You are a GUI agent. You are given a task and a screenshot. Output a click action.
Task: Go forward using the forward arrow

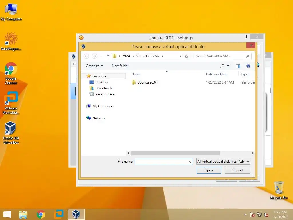(x=94, y=56)
